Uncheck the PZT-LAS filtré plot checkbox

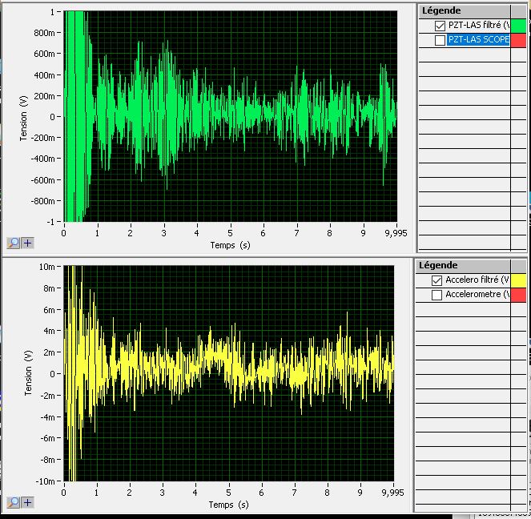(439, 26)
